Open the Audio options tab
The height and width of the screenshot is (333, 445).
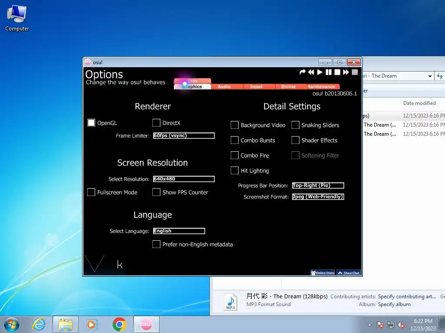[224, 87]
